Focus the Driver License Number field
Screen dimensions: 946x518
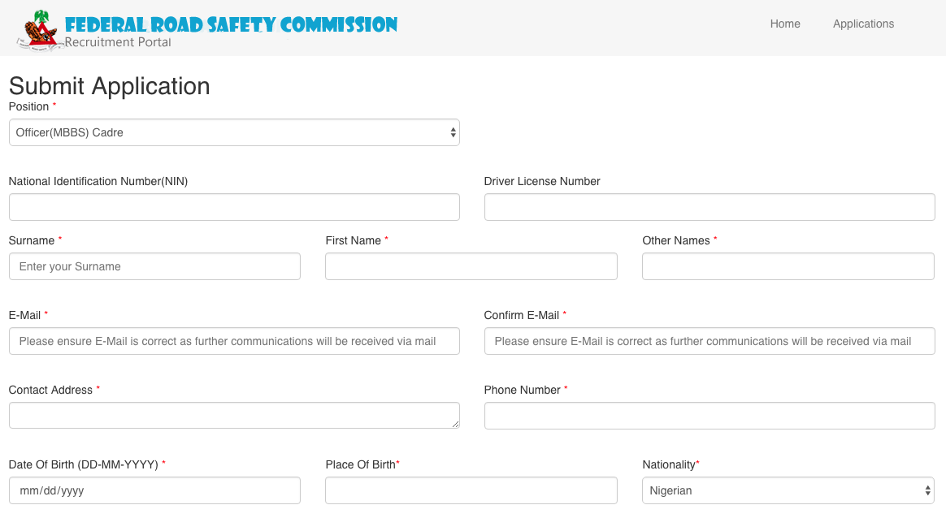[x=709, y=207]
